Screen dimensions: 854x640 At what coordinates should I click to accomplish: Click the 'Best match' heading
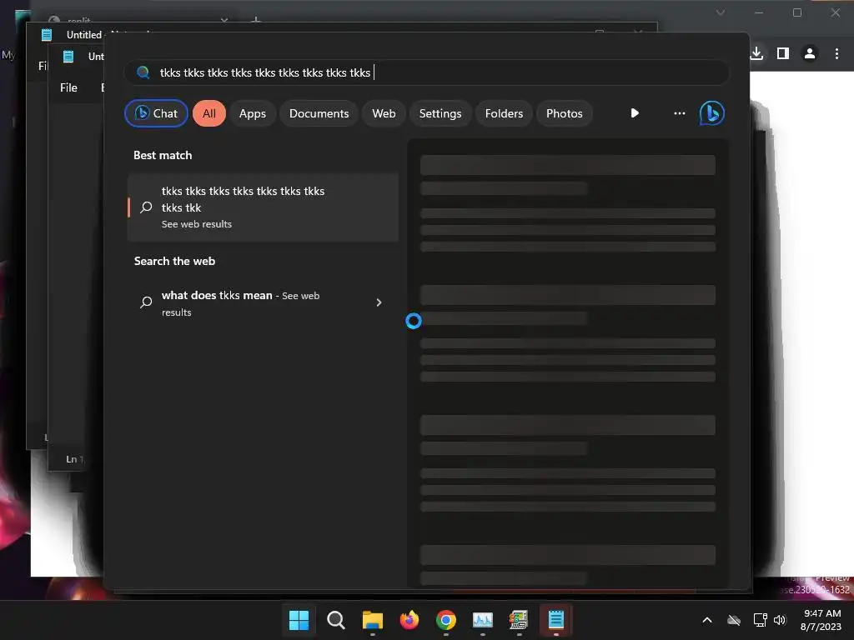click(x=163, y=155)
